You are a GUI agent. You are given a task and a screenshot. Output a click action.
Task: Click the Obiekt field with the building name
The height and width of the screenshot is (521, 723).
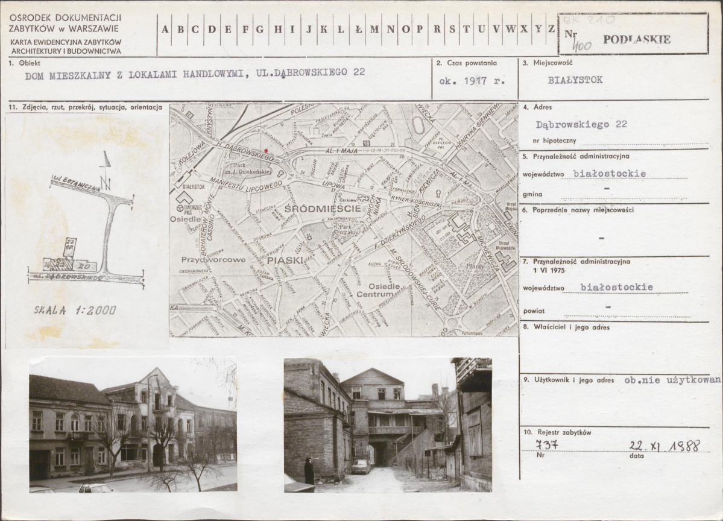tap(195, 74)
